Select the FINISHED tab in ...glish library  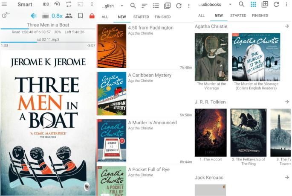click(162, 17)
